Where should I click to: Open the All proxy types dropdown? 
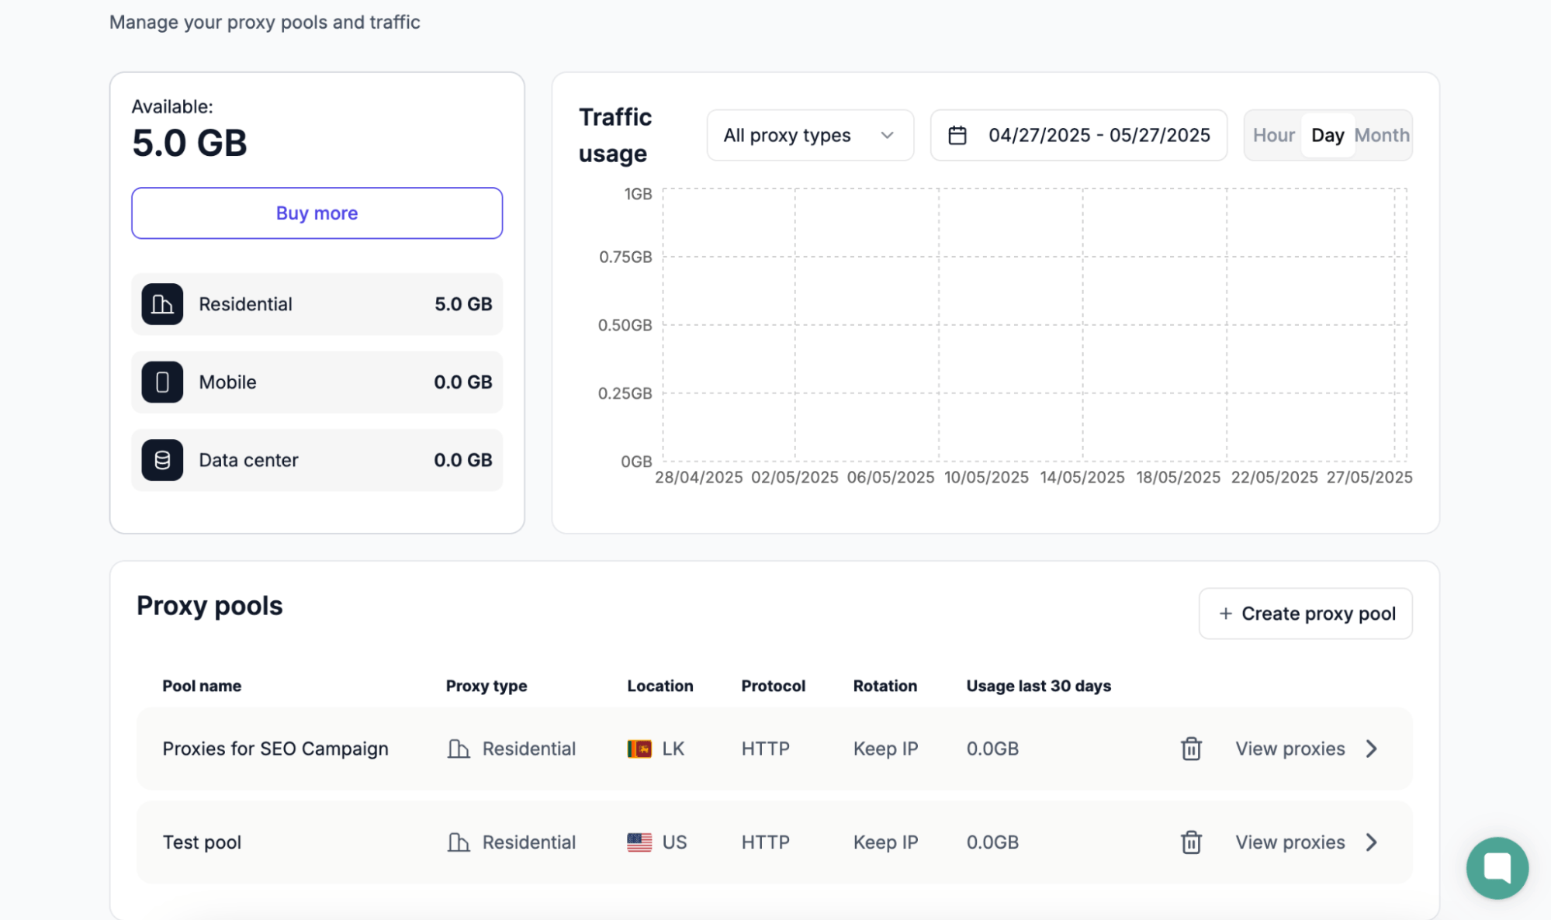tap(809, 135)
